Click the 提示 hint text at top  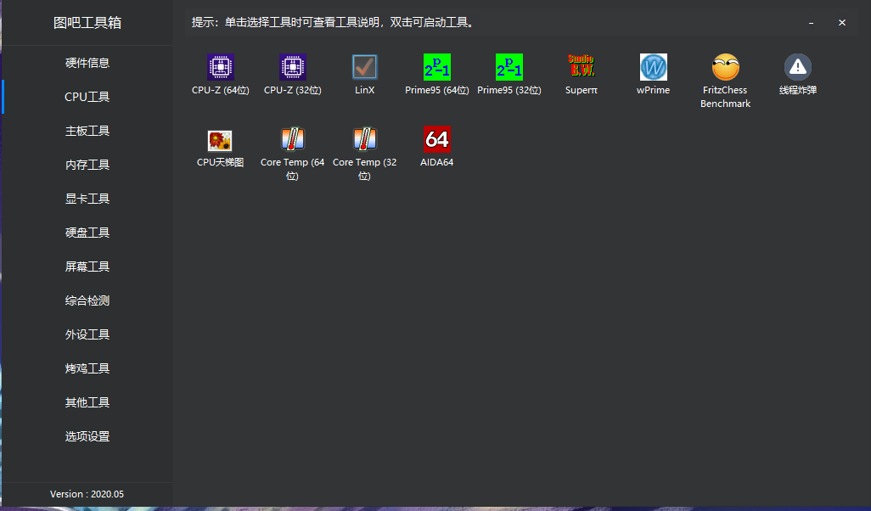333,23
